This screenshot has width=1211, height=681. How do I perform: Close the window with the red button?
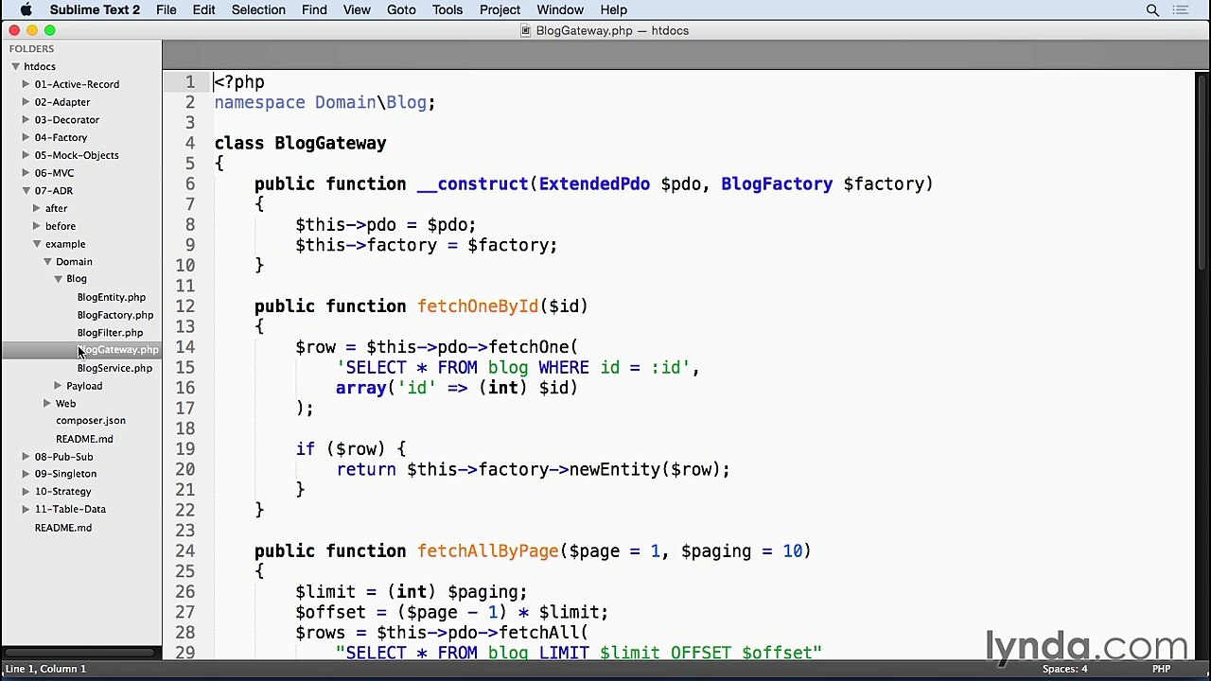point(14,31)
